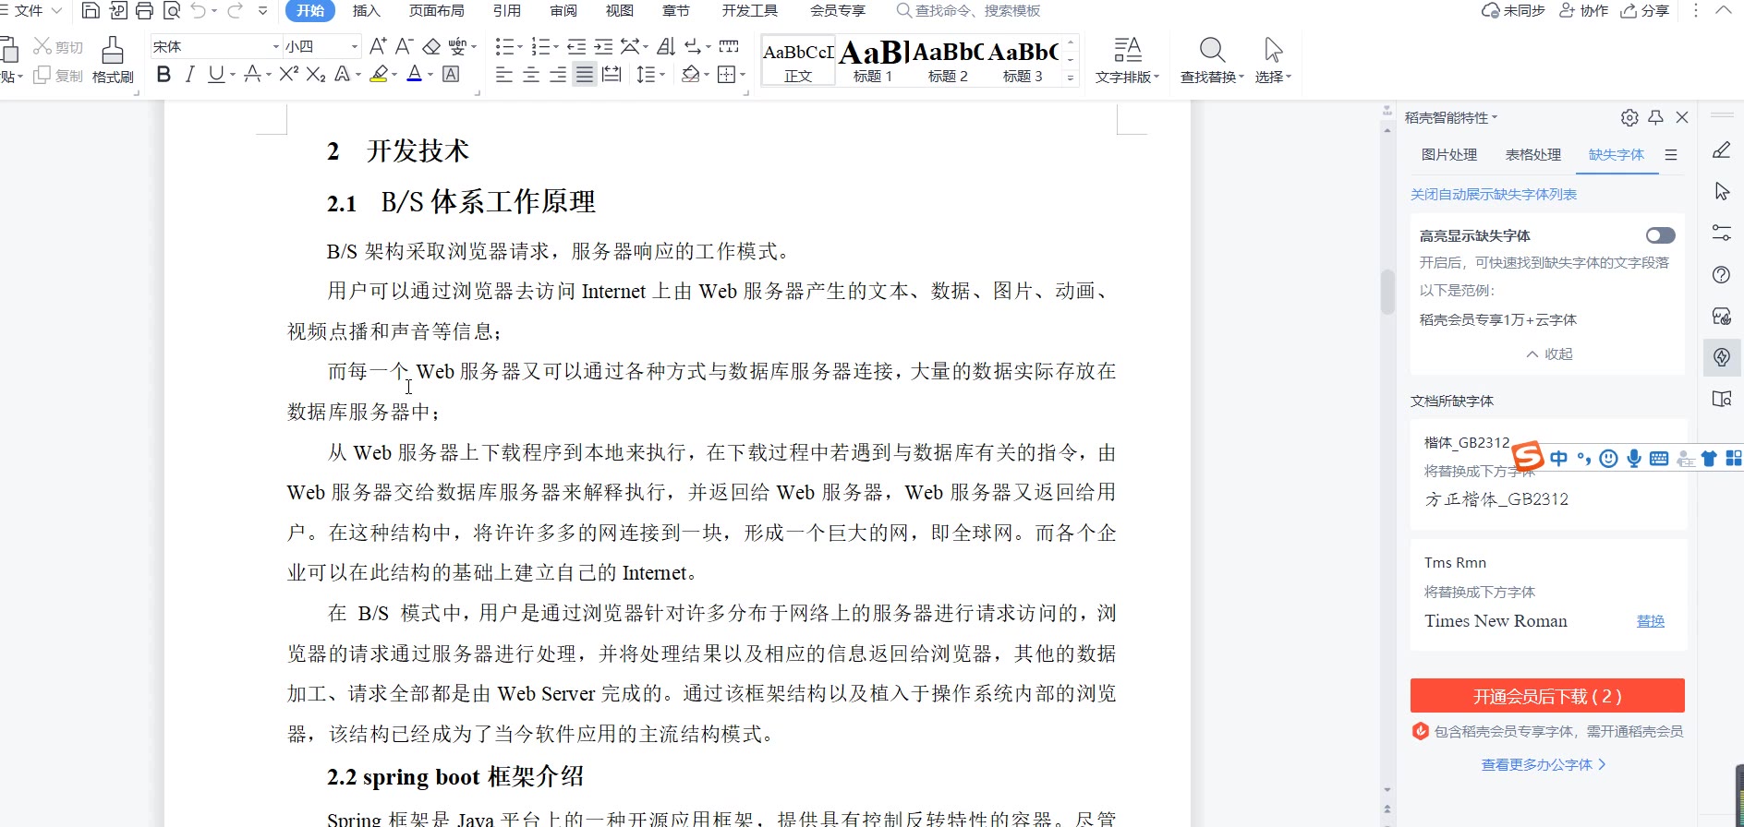Viewport: 1744px width, 827px height.
Task: Click the 替换 link for Times New Roman
Action: tap(1650, 621)
